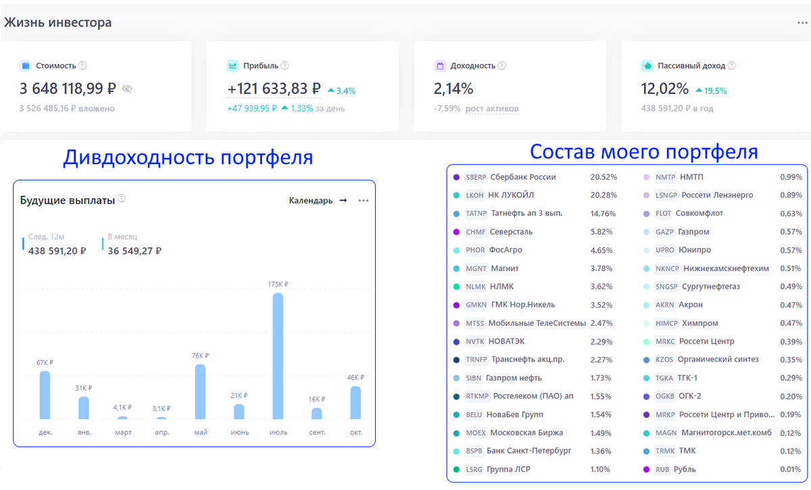This screenshot has height=490, width=811.
Task: Click the +121 633,83 ₽ profit value
Action: pyautogui.click(x=274, y=89)
